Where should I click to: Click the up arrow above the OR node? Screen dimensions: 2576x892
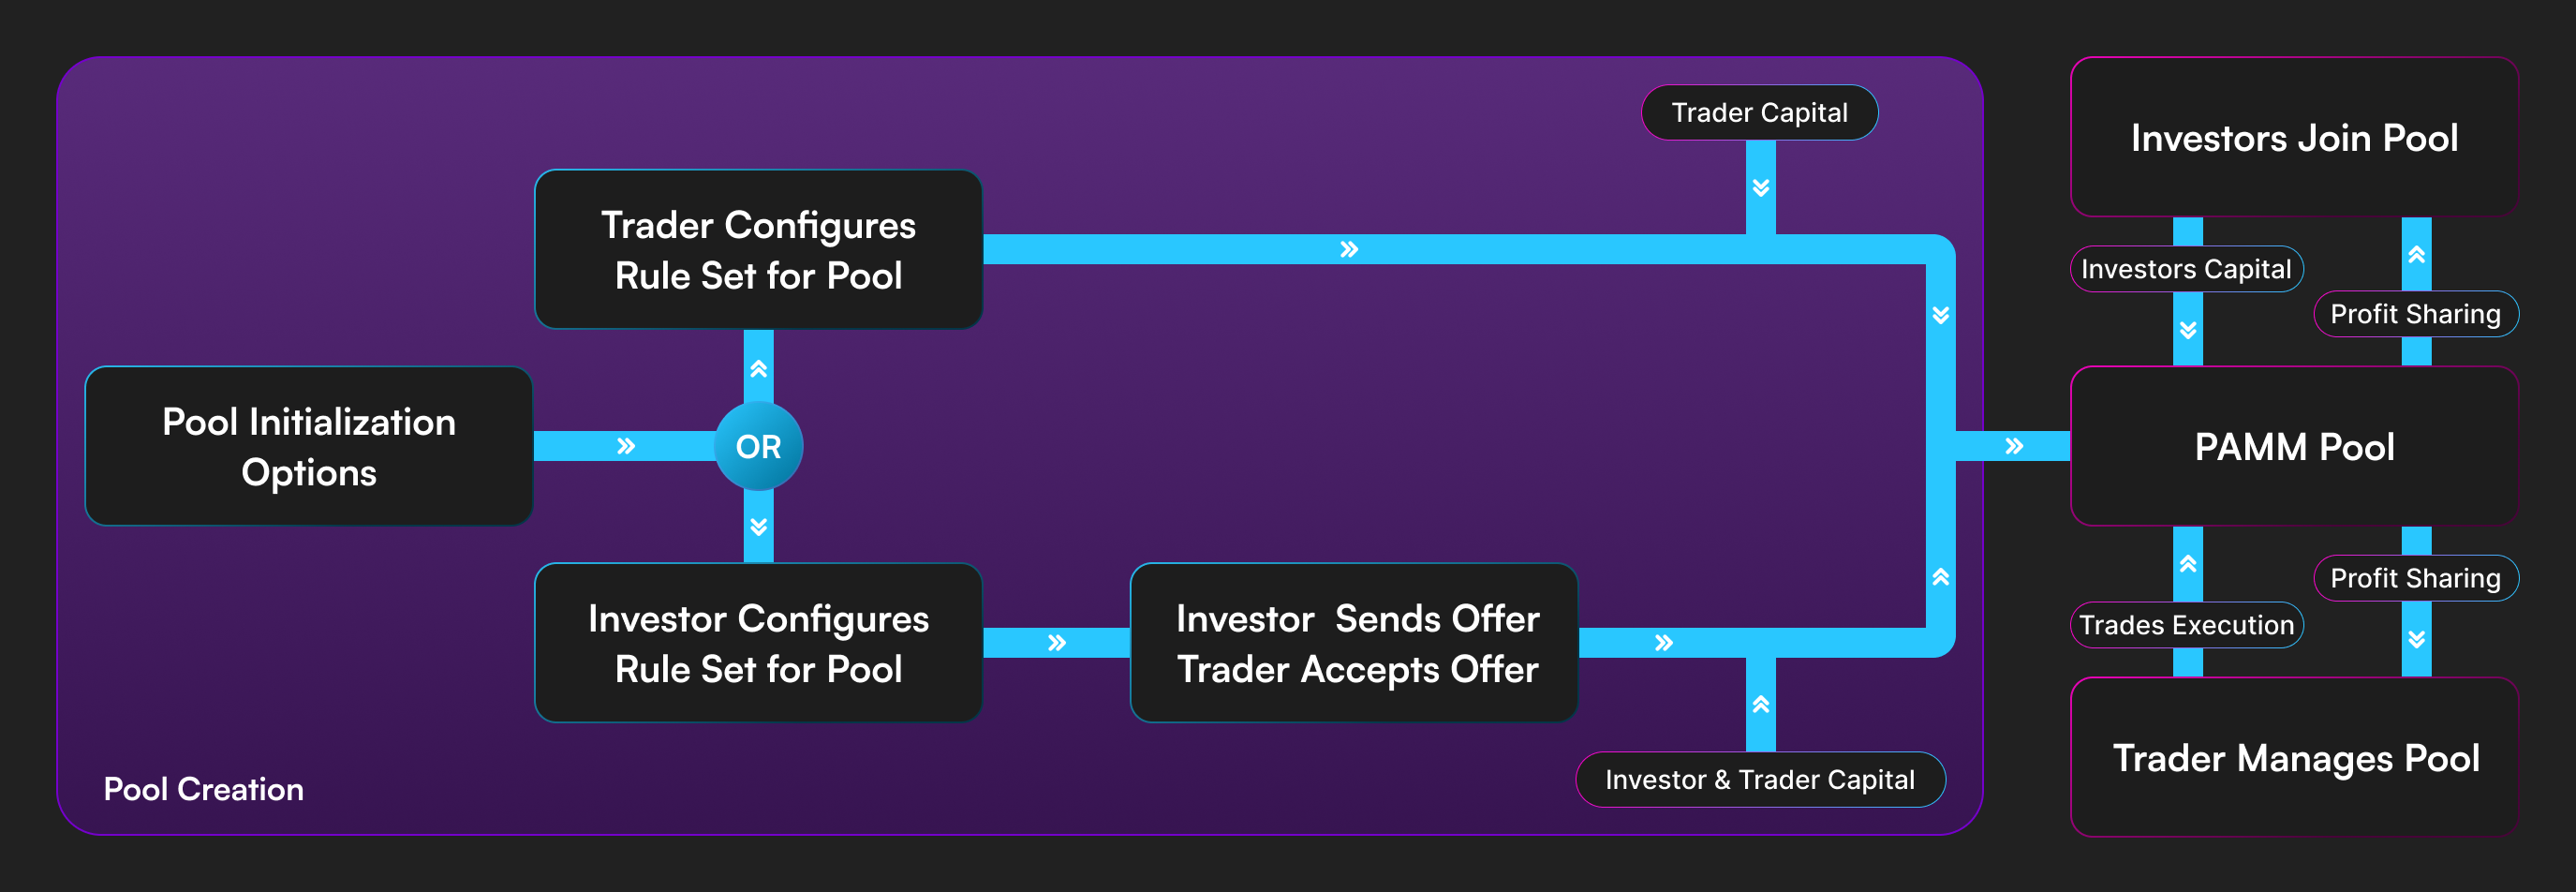pyautogui.click(x=759, y=369)
